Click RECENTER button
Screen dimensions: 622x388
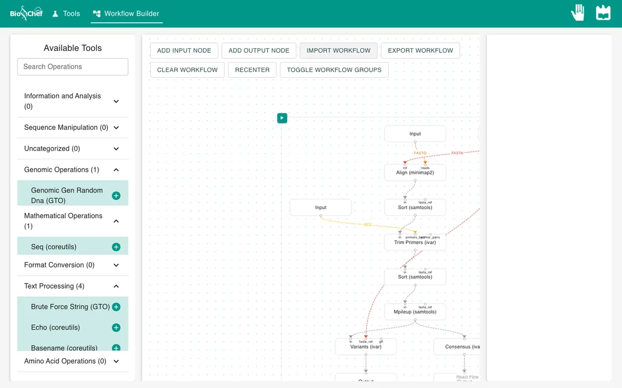252,70
